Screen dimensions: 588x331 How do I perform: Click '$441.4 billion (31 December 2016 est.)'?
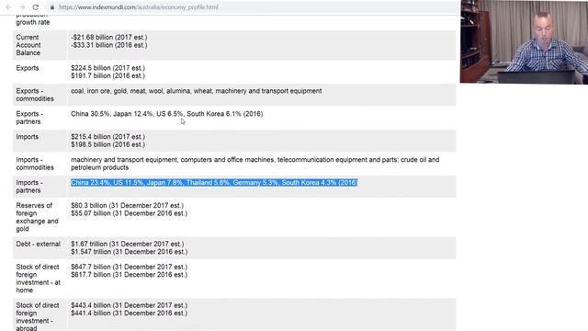pos(129,313)
